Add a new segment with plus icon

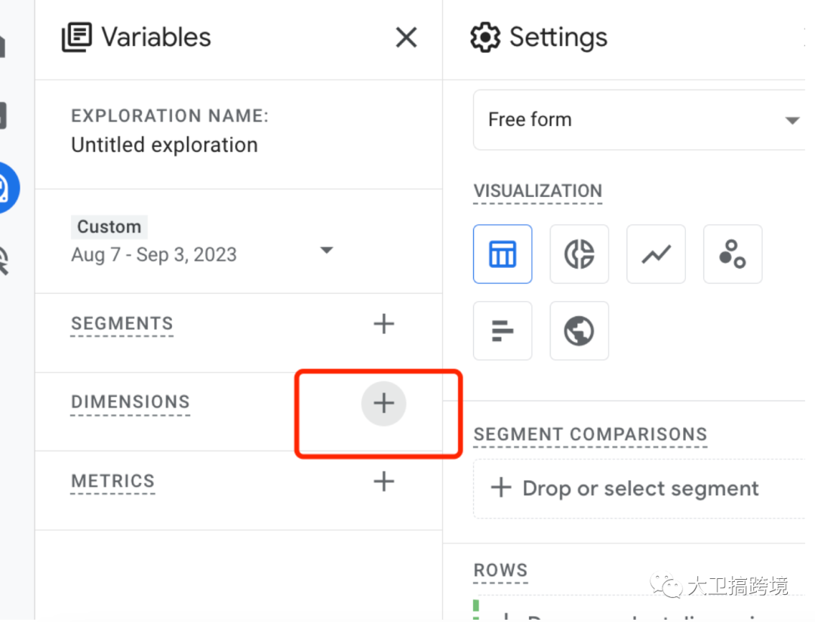[x=384, y=324]
